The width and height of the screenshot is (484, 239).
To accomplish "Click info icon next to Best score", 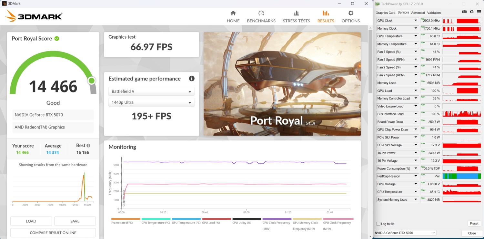I will pos(88,146).
